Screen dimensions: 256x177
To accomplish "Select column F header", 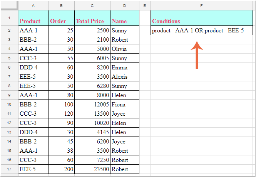I will pos(201,6).
